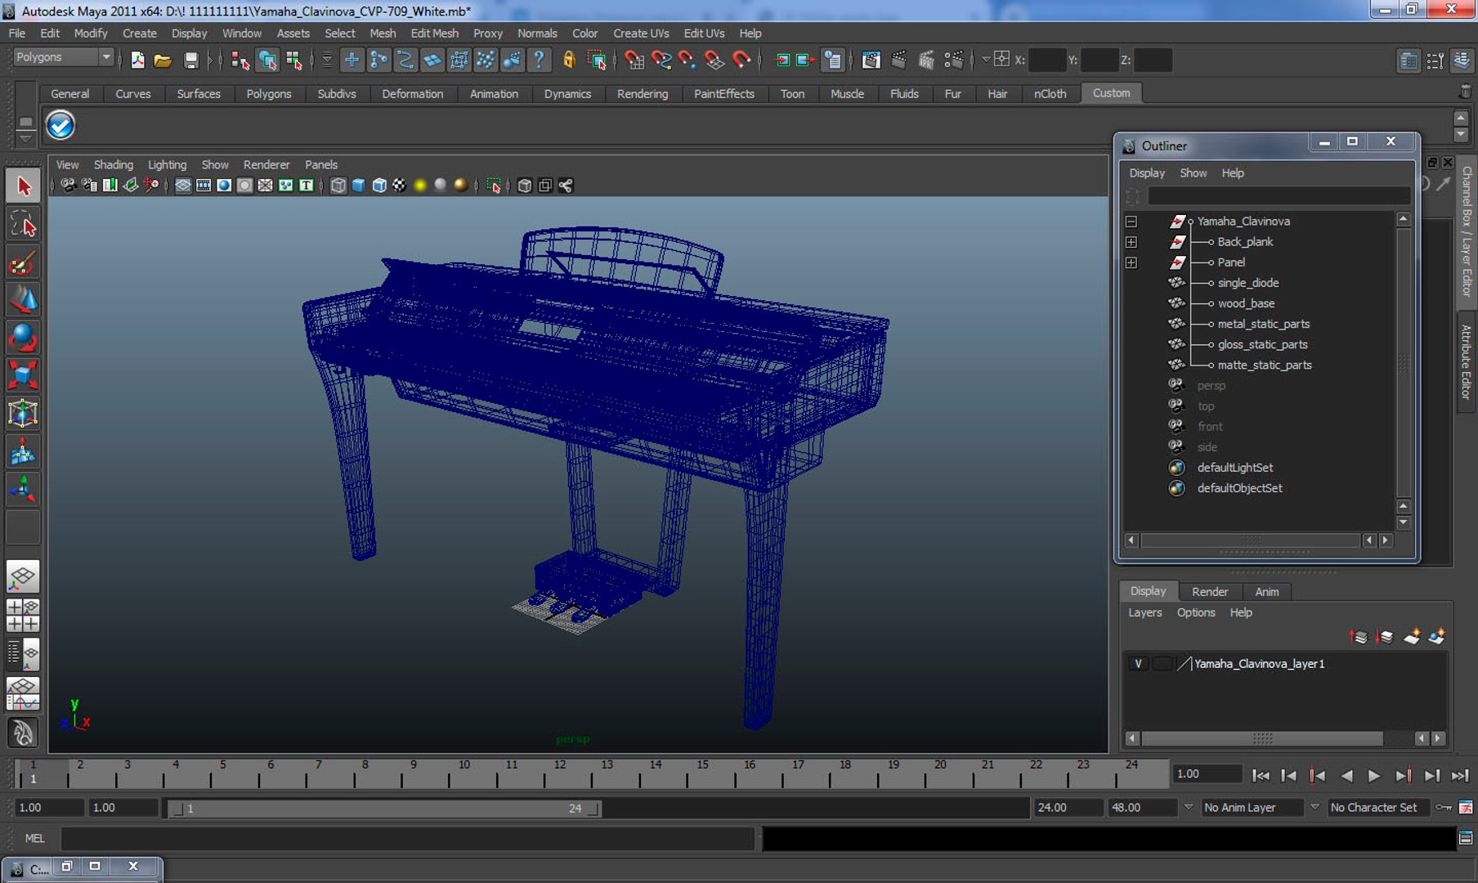The image size is (1478, 883).
Task: Click the lock selection icon
Action: [x=570, y=60]
